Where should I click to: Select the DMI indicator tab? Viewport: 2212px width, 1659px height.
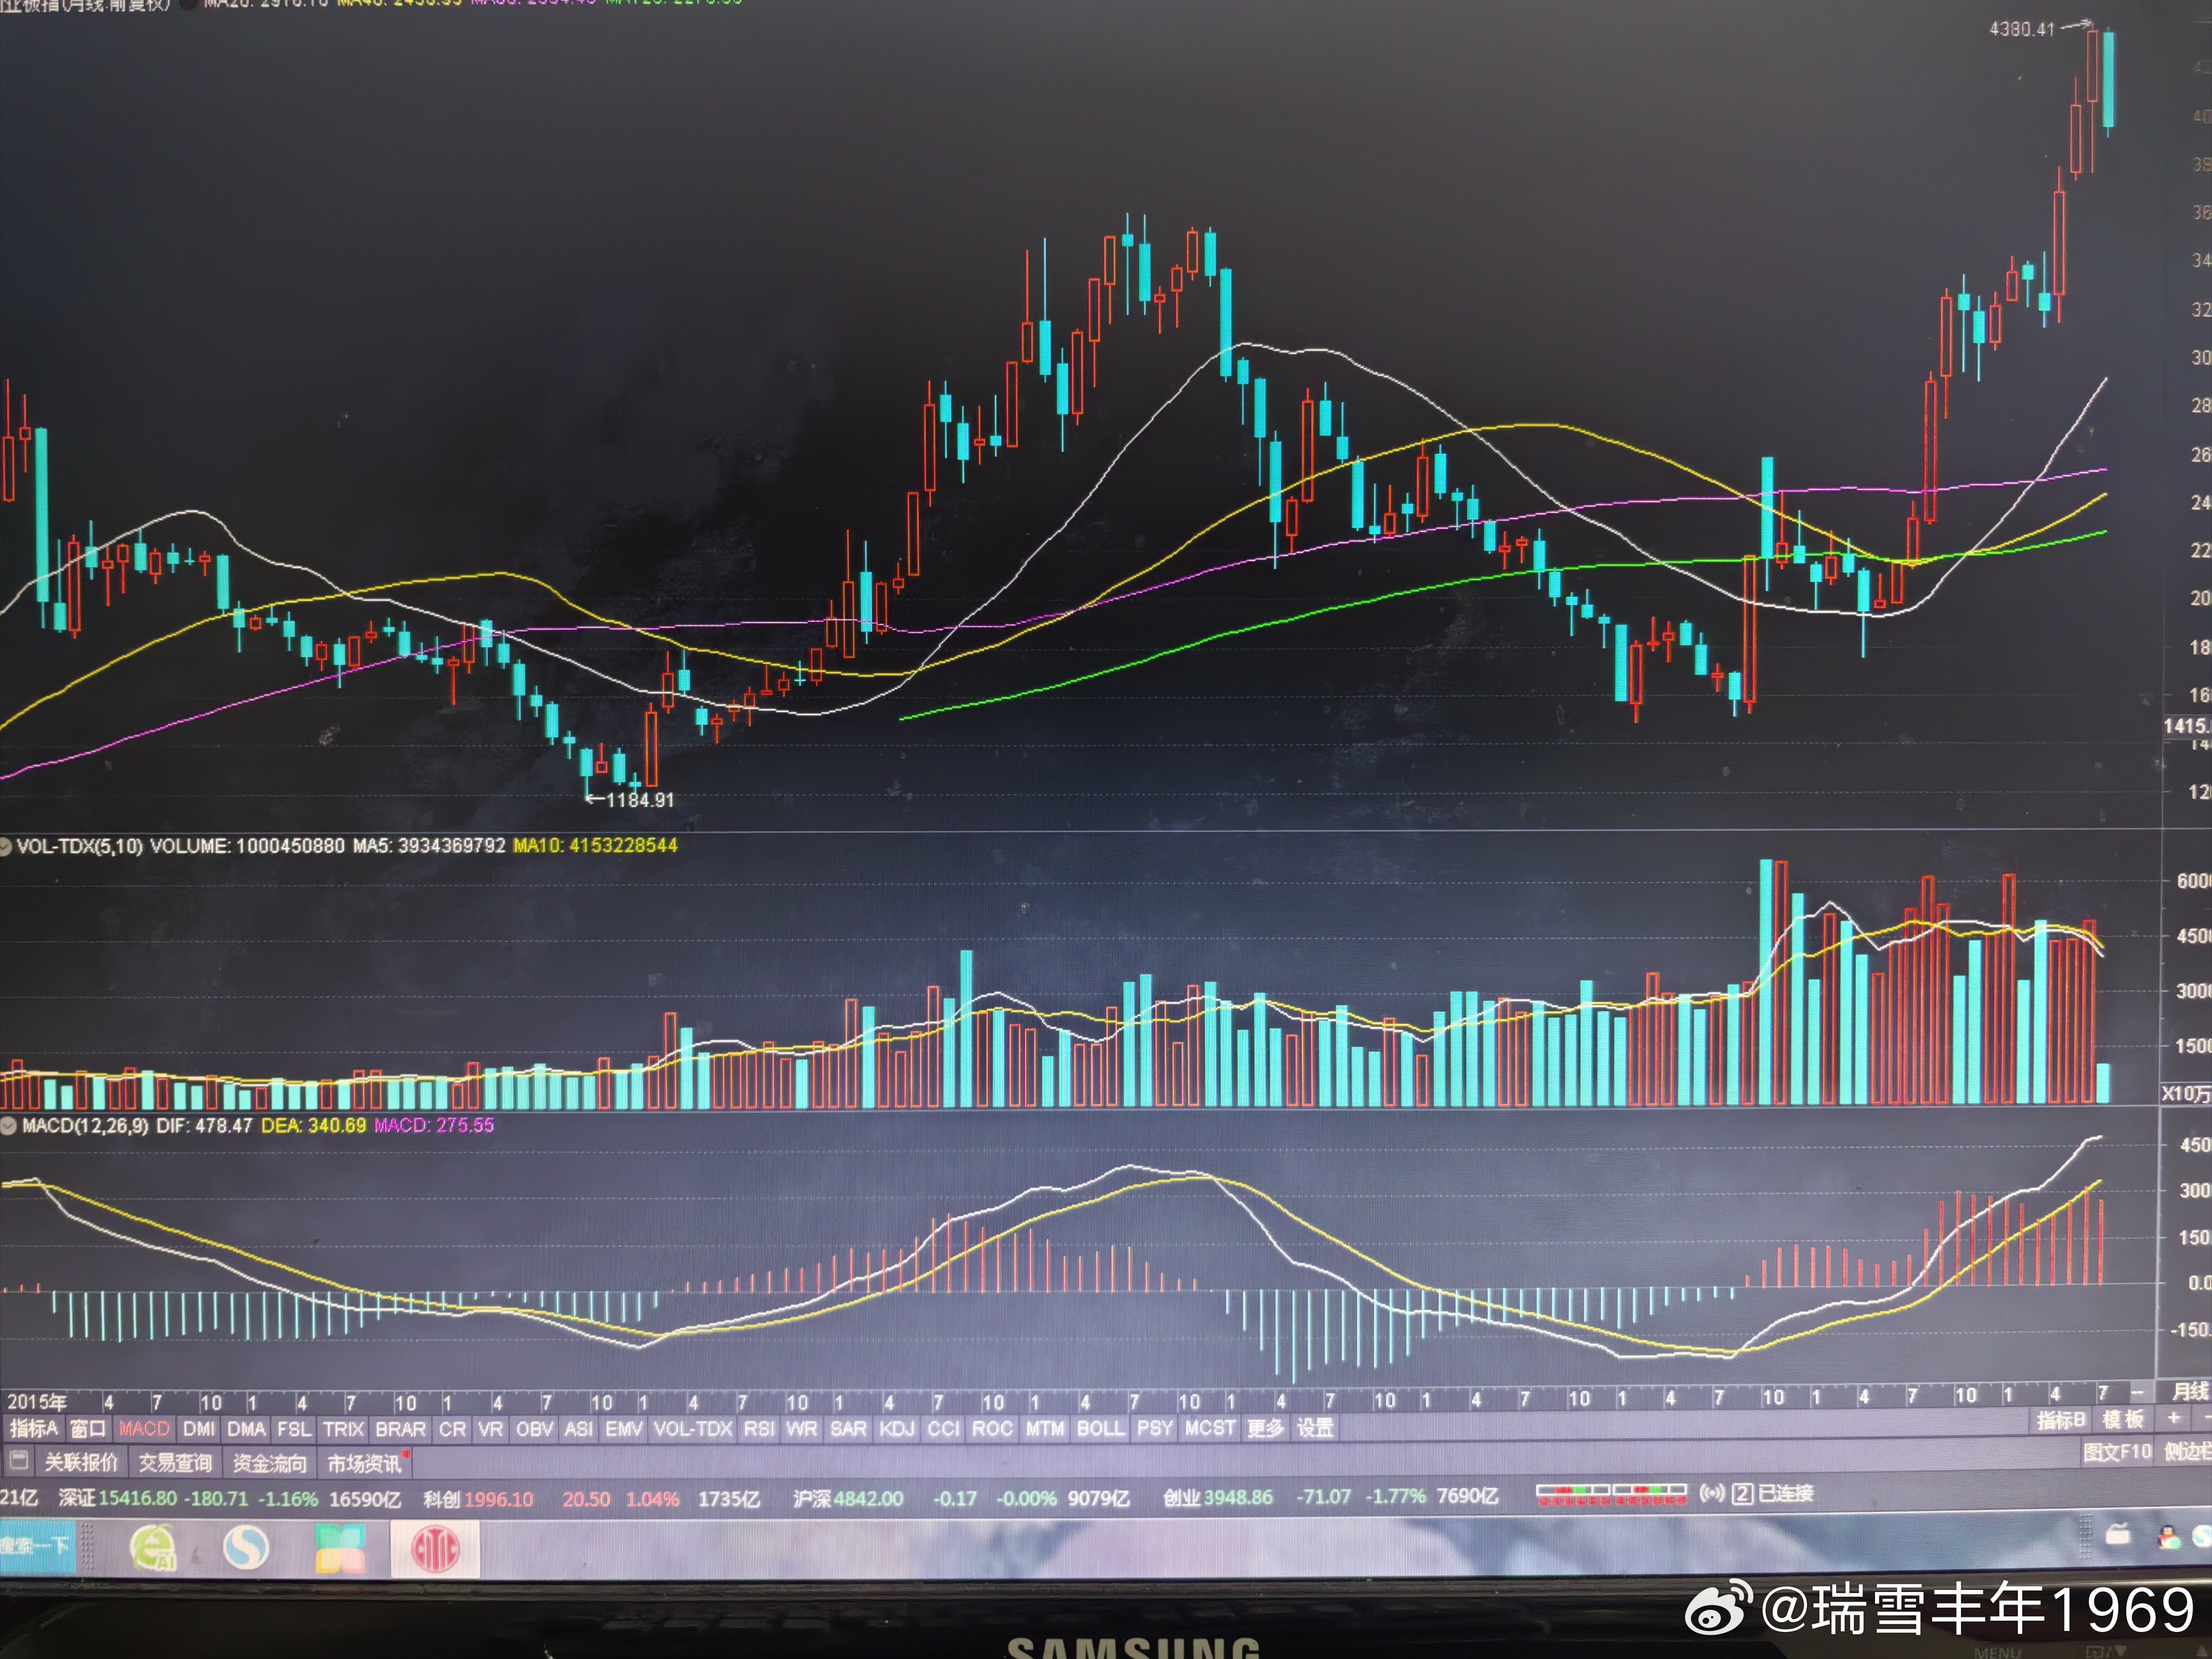point(199,1429)
